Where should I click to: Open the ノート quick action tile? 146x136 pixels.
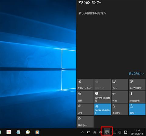pyautogui.click(x=120, y=85)
